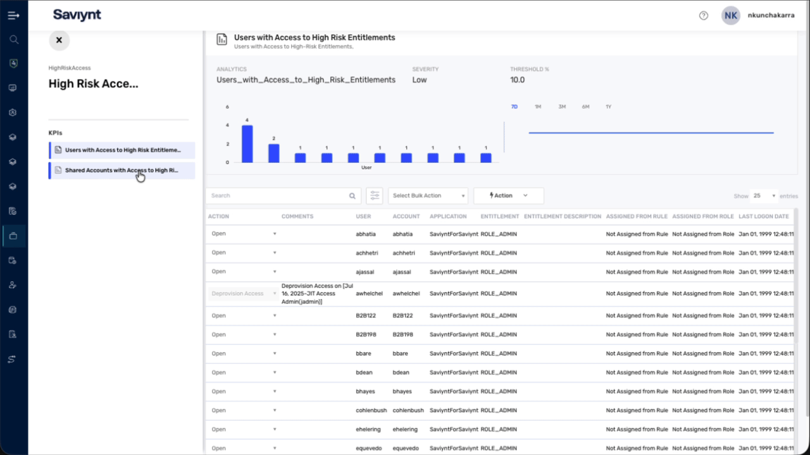The height and width of the screenshot is (455, 810).
Task: Click the magnifier icon in the table search box
Action: pos(352,196)
